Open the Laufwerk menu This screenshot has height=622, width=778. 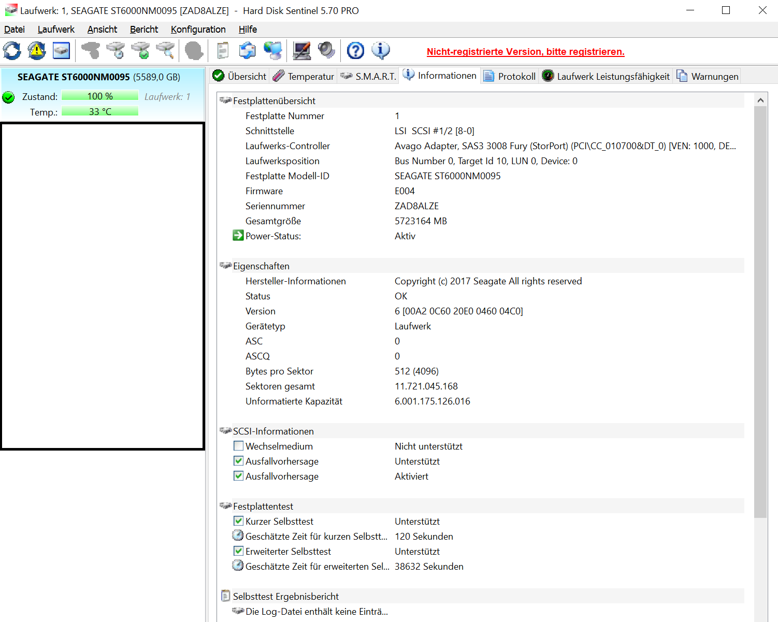pos(56,30)
